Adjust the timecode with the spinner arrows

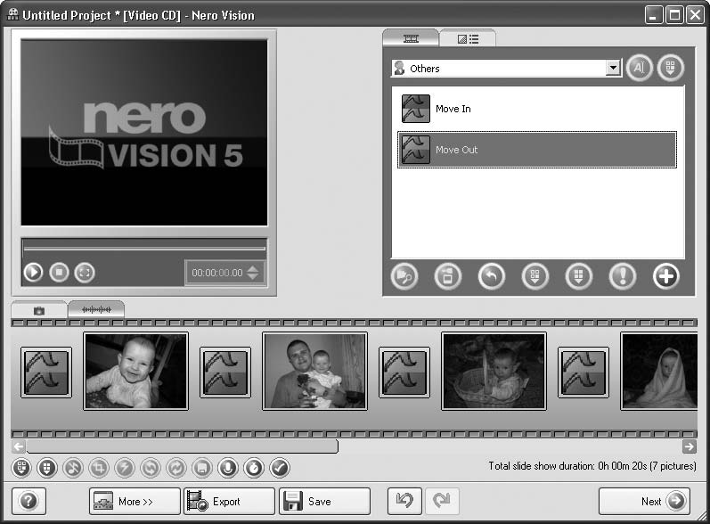(x=253, y=273)
